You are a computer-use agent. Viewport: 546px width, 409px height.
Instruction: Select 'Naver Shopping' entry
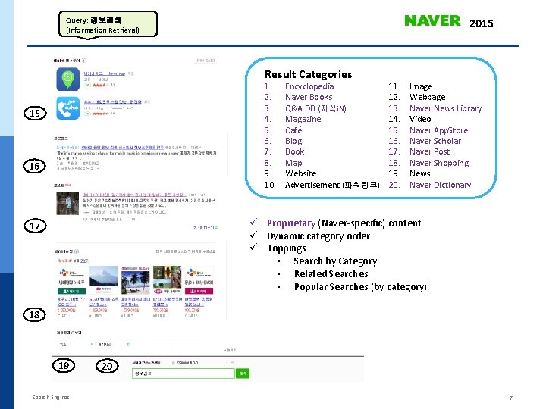[x=439, y=163]
